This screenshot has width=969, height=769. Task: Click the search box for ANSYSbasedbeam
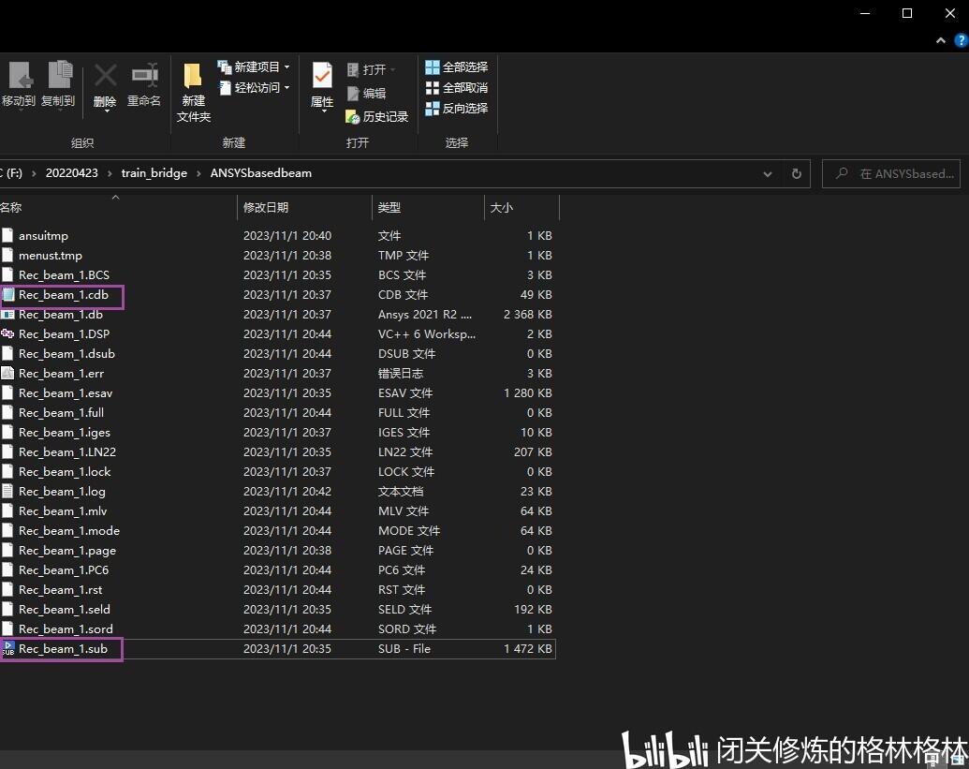click(891, 173)
